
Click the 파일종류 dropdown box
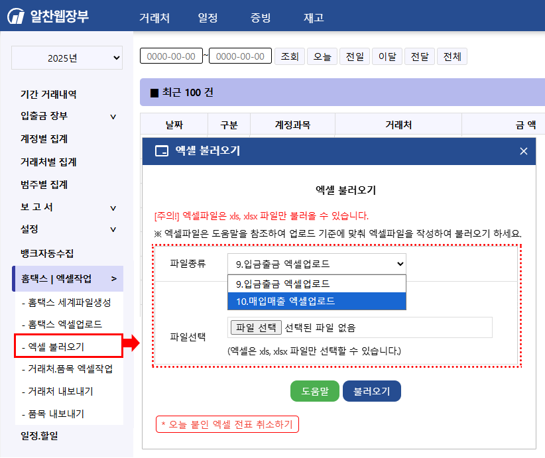point(317,264)
